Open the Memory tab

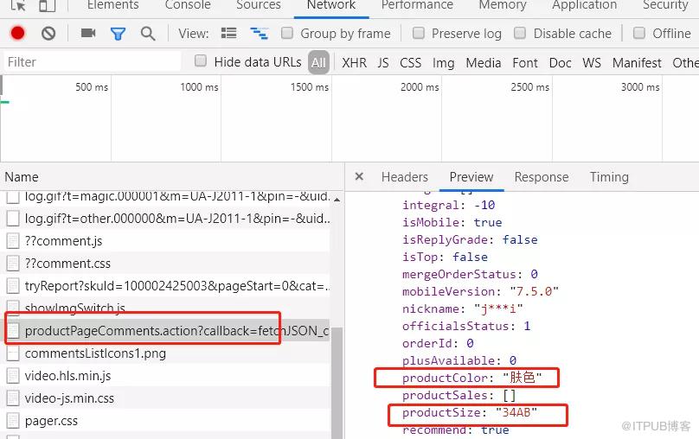coord(503,5)
